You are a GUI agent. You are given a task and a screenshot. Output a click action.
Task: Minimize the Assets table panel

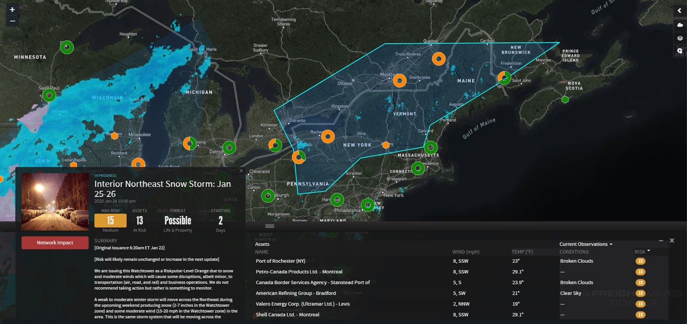click(x=661, y=241)
